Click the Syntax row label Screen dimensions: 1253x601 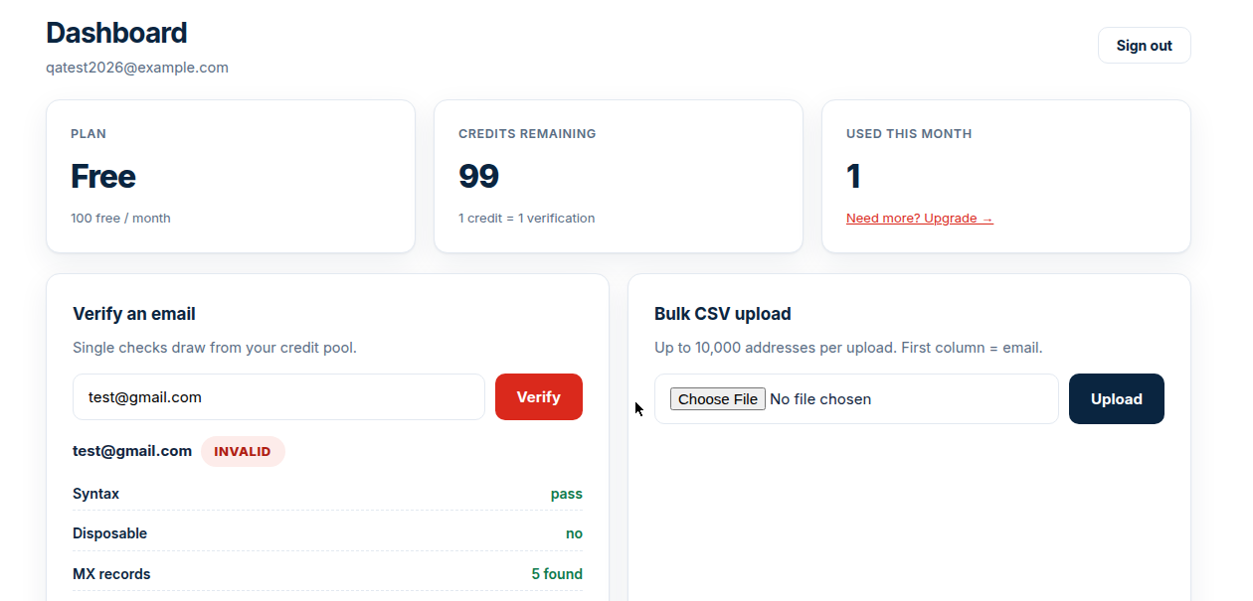click(x=95, y=494)
